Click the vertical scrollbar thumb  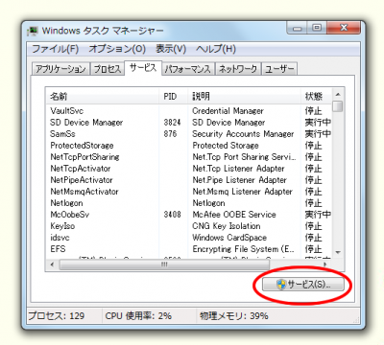pos(338,106)
